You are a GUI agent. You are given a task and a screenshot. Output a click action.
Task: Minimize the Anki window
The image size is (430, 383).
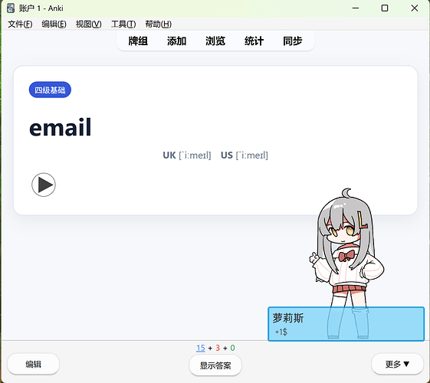[x=356, y=8]
